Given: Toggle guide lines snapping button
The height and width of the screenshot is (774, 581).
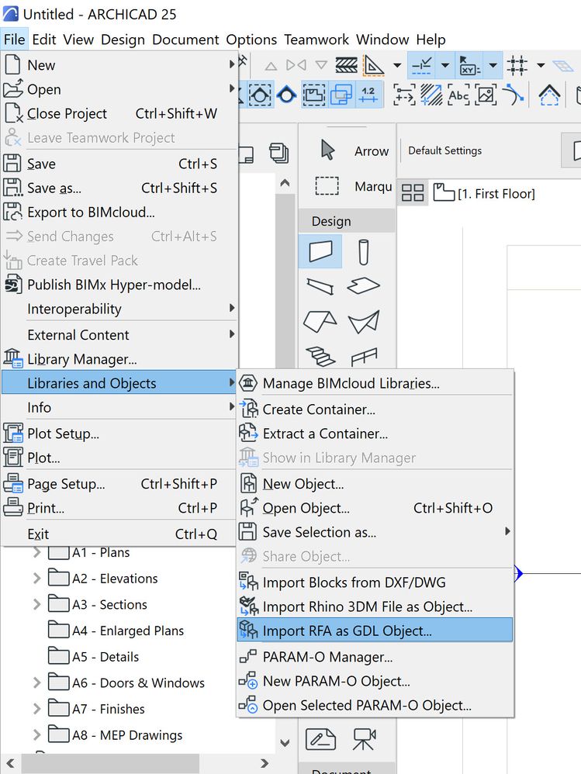Looking at the screenshot, I should pos(422,65).
